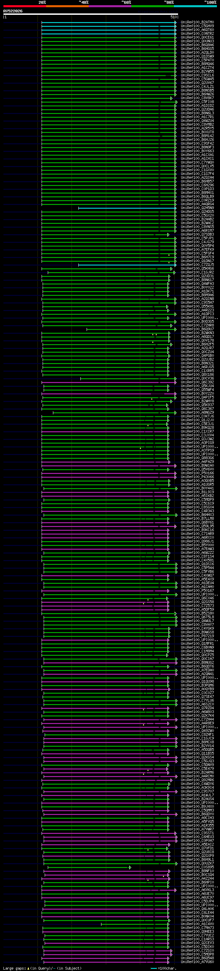Click the red 20% identity legend segment
This screenshot has height=971, width=220.
(x=24, y=6)
